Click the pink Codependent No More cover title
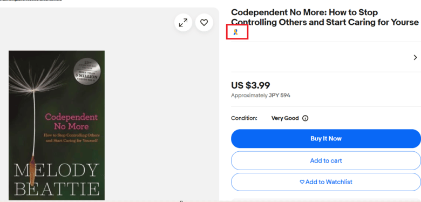The width and height of the screenshot is (421, 202). (x=71, y=122)
